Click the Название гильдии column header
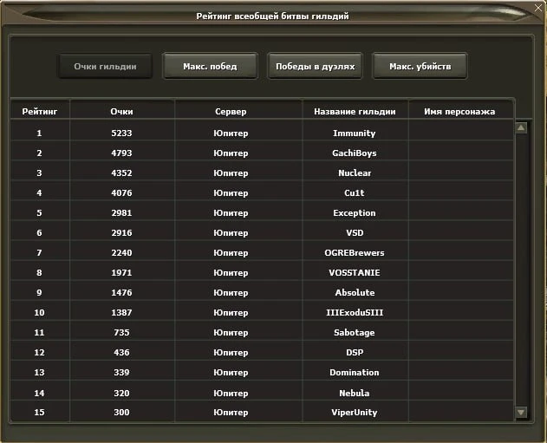 355,111
